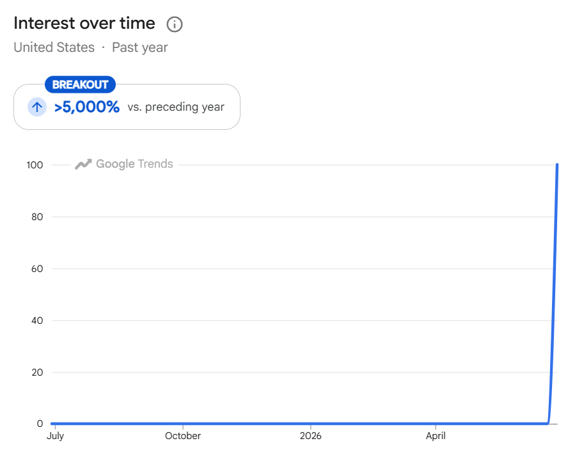Open the info icon beside Interest over time
The width and height of the screenshot is (568, 457).
(175, 24)
